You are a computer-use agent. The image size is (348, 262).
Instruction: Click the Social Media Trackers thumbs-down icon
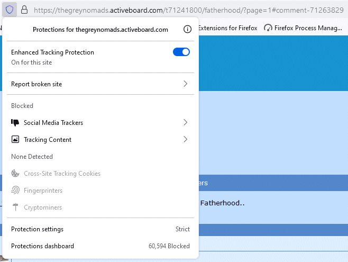(15, 123)
